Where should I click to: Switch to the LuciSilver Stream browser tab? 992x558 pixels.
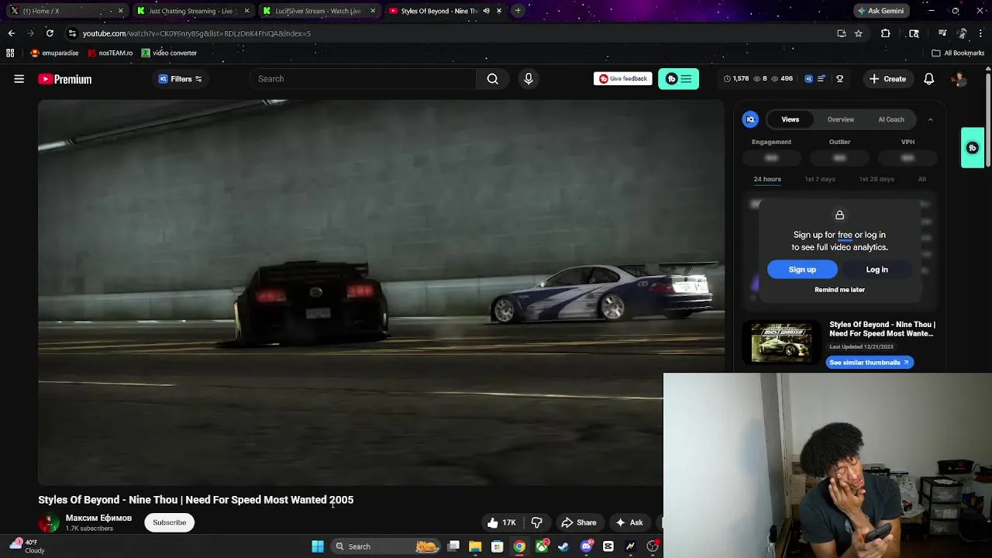click(x=319, y=11)
